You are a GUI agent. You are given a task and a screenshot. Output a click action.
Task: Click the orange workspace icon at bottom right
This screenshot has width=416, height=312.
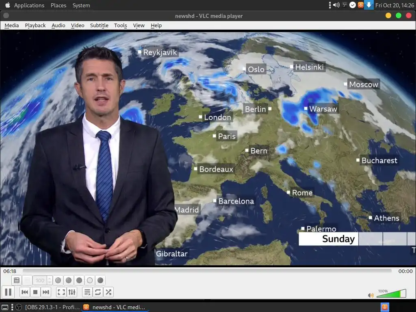coord(385,307)
